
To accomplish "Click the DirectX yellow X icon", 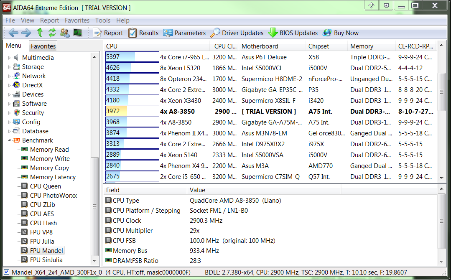I will tap(17, 85).
